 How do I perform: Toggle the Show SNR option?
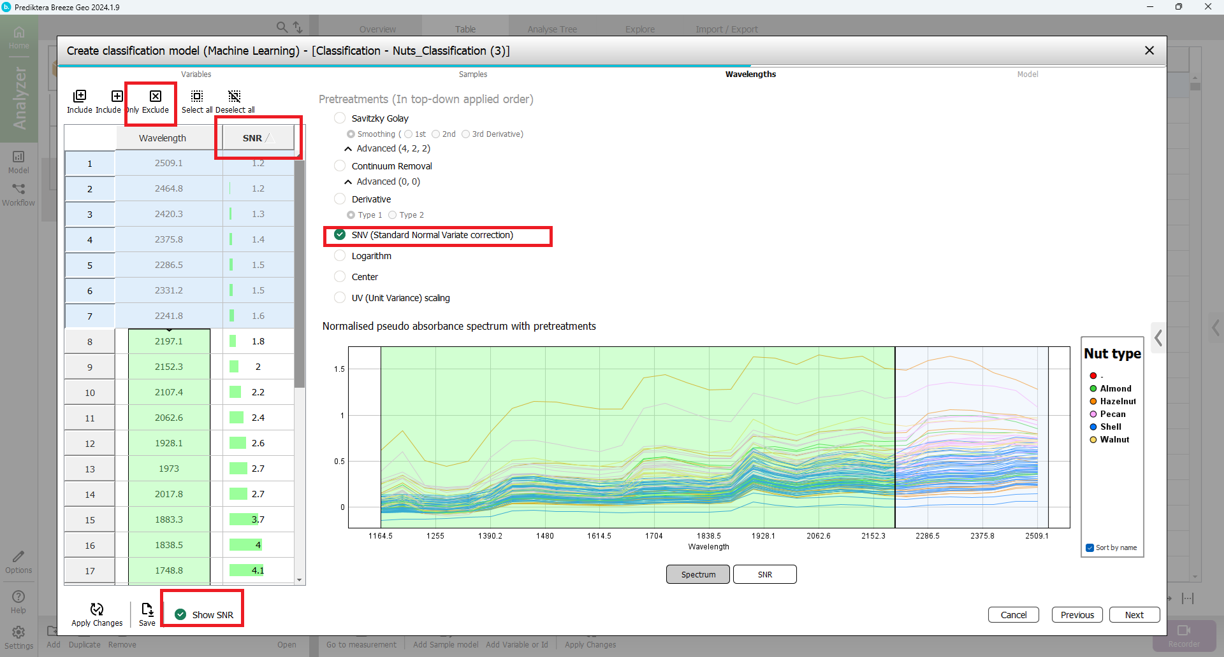click(x=180, y=614)
